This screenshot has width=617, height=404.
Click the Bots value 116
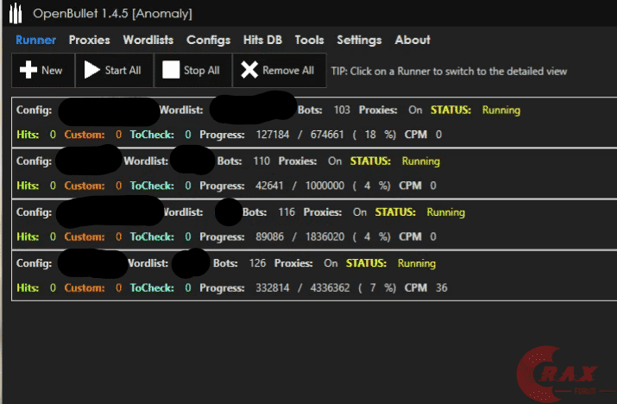(286, 212)
